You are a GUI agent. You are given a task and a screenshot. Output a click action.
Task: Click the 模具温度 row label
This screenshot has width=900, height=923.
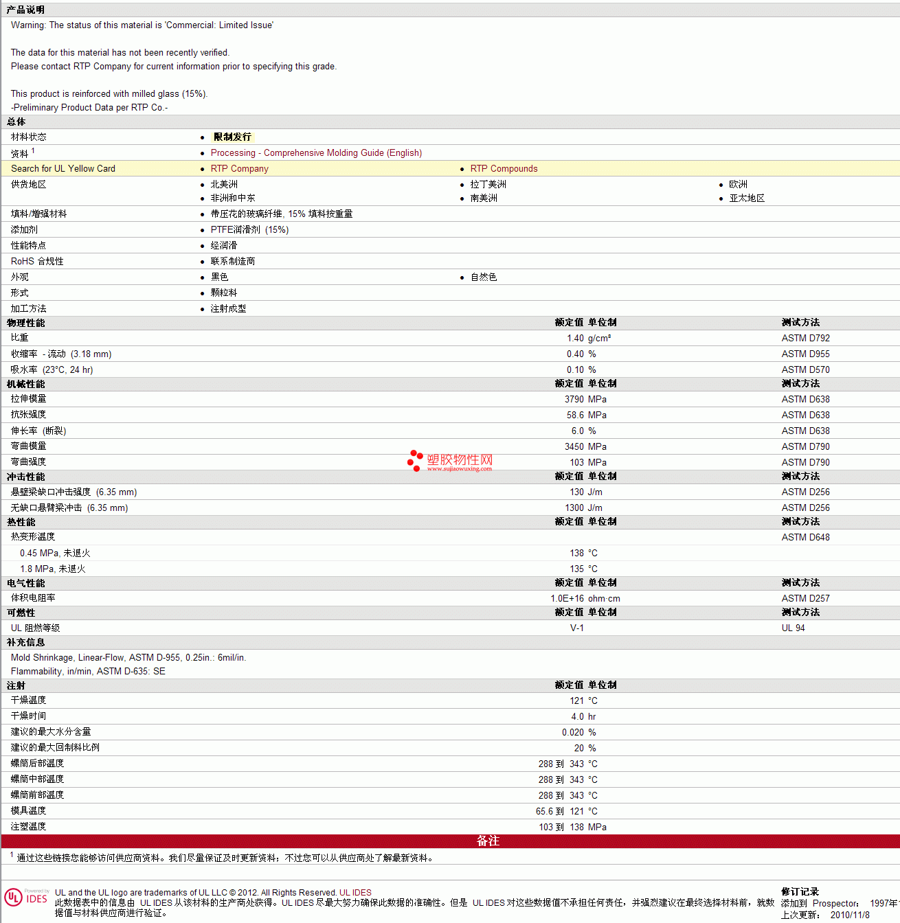28,811
